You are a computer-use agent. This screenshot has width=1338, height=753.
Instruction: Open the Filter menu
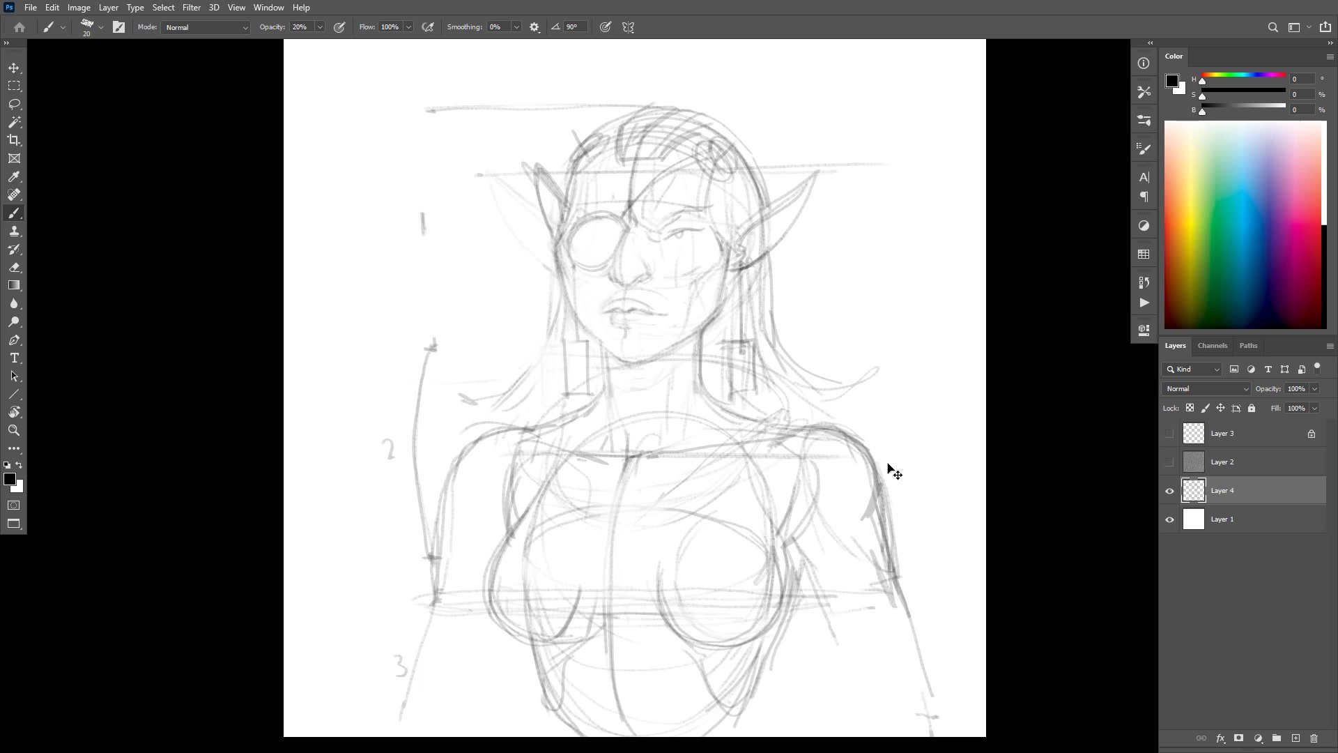coord(191,8)
